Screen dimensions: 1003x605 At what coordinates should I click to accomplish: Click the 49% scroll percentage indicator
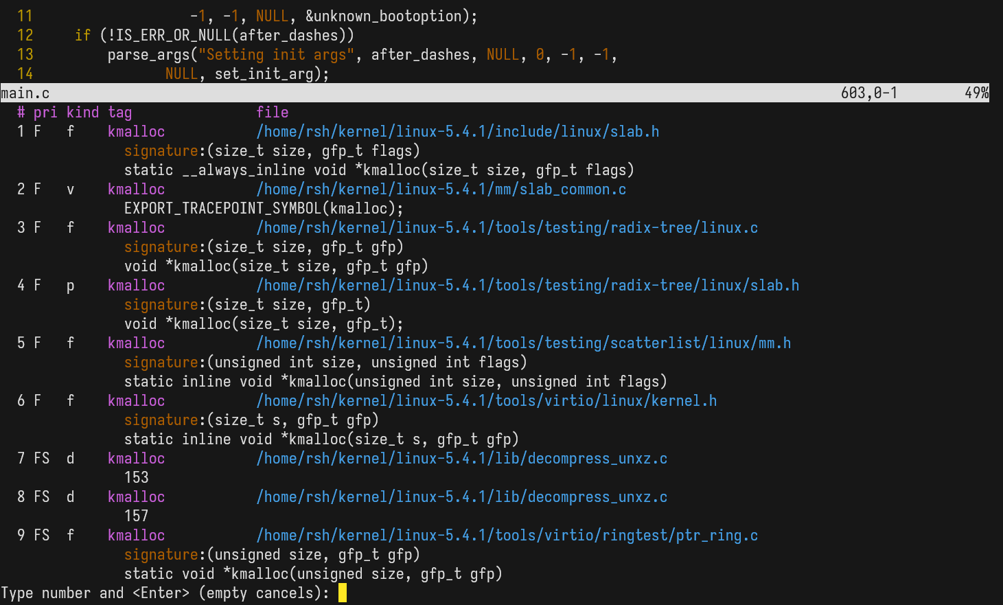point(976,93)
